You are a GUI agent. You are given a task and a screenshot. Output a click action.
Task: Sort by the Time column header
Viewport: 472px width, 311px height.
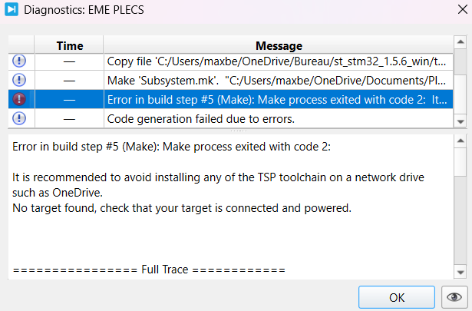pos(70,46)
